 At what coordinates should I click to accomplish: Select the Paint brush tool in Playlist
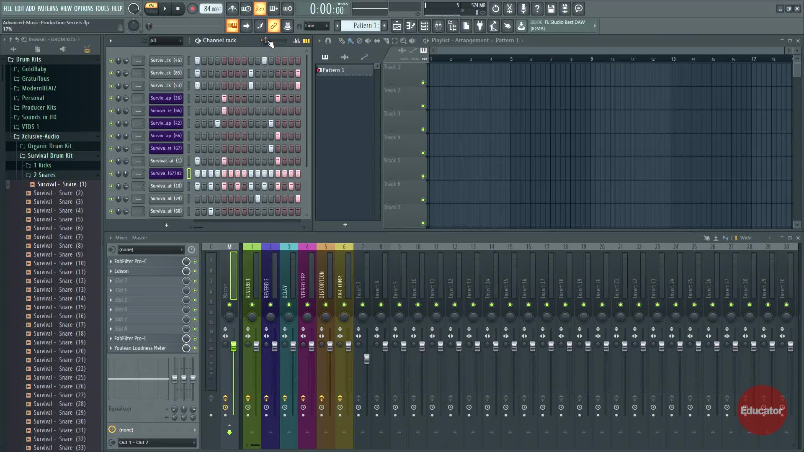pos(350,41)
